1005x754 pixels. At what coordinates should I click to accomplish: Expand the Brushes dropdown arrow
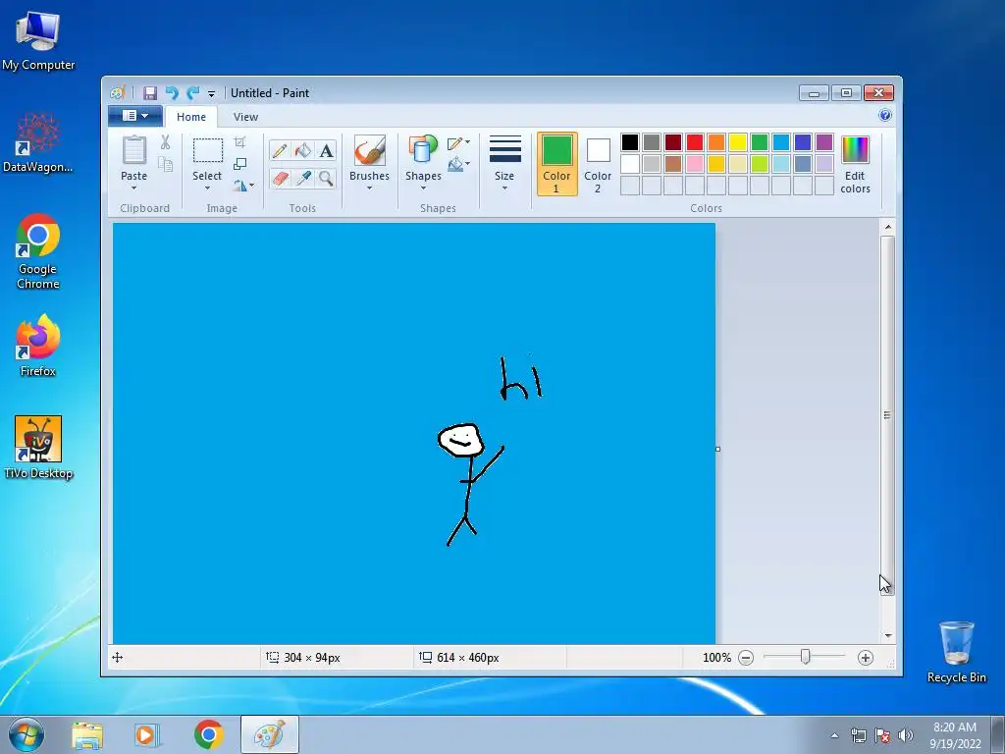point(369,188)
